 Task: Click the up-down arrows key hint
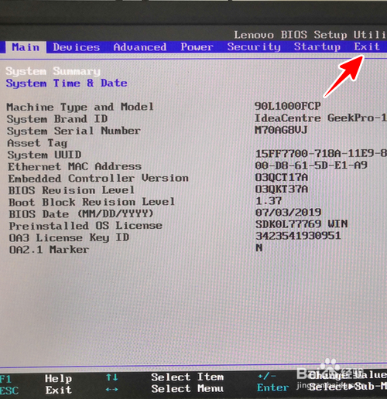tap(112, 377)
